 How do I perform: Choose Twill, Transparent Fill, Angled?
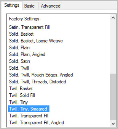pyautogui.click(x=36, y=123)
